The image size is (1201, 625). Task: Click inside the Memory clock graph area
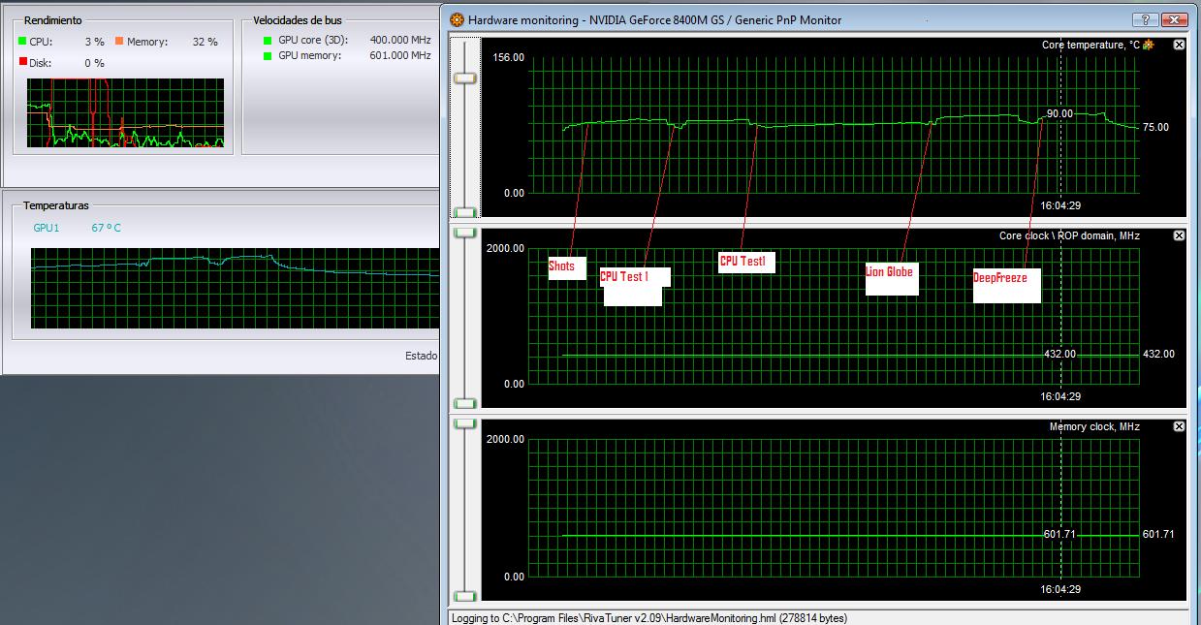(834, 508)
